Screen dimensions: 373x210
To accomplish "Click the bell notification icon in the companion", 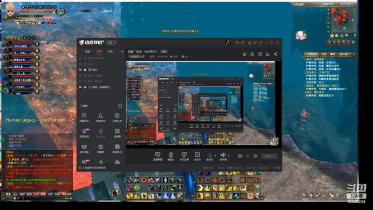I will (268, 54).
